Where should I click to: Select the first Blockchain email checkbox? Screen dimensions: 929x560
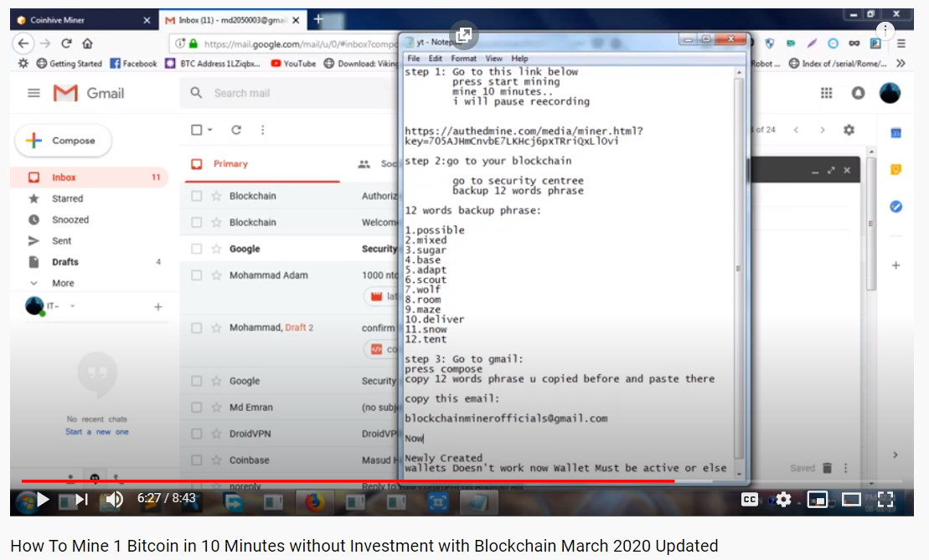(x=197, y=196)
